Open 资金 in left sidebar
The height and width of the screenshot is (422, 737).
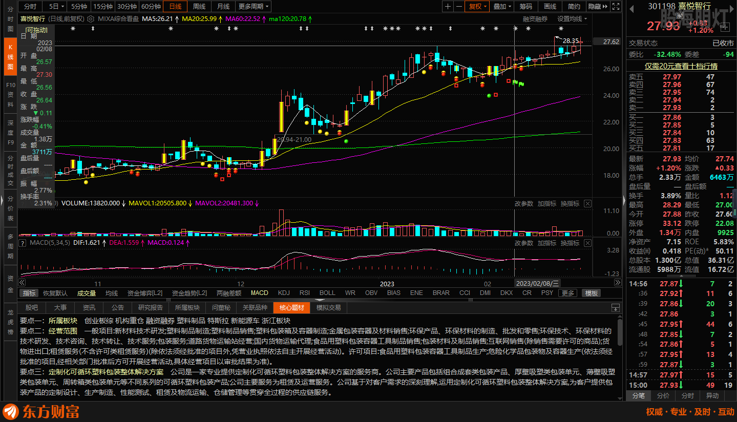click(x=10, y=284)
